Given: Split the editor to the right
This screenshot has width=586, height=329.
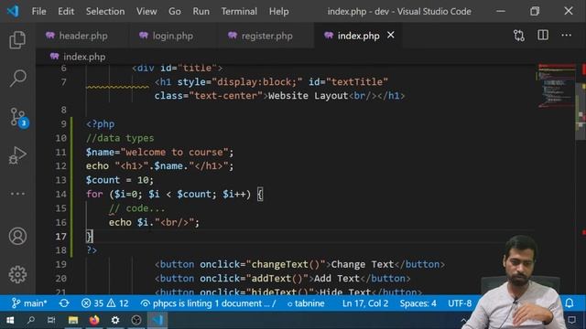Looking at the screenshot, I should click(543, 35).
